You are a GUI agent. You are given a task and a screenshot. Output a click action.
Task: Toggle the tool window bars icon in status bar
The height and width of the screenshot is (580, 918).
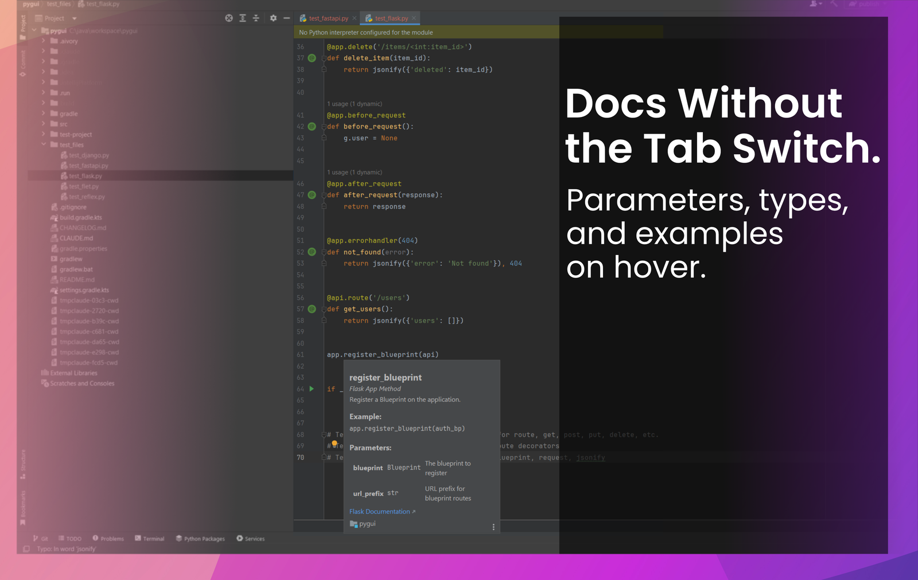tap(26, 549)
